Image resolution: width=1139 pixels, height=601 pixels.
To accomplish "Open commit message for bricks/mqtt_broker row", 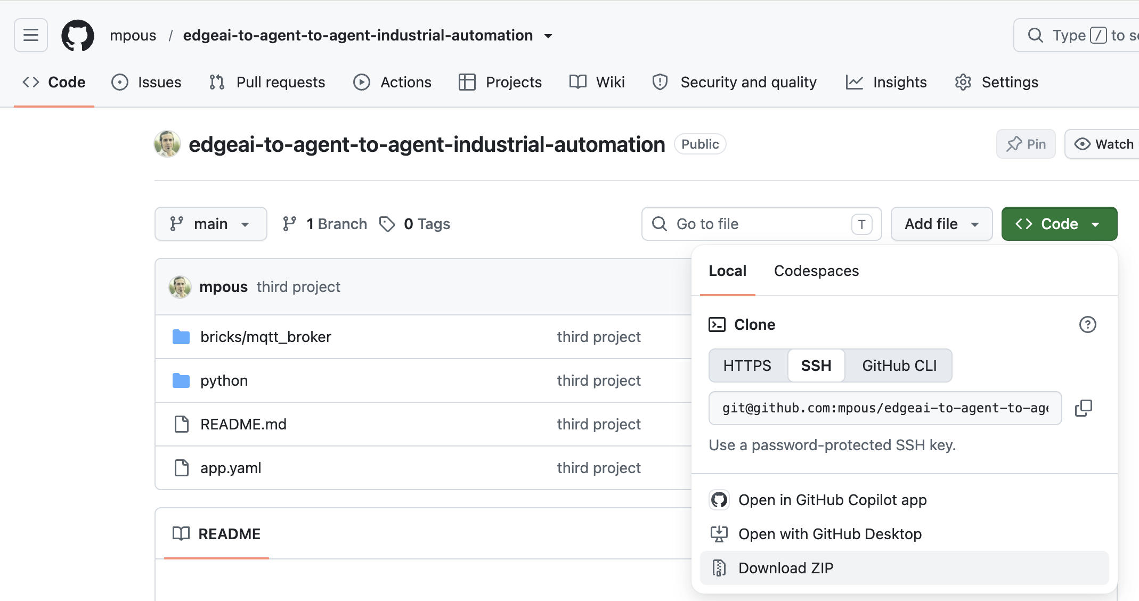I will [599, 337].
